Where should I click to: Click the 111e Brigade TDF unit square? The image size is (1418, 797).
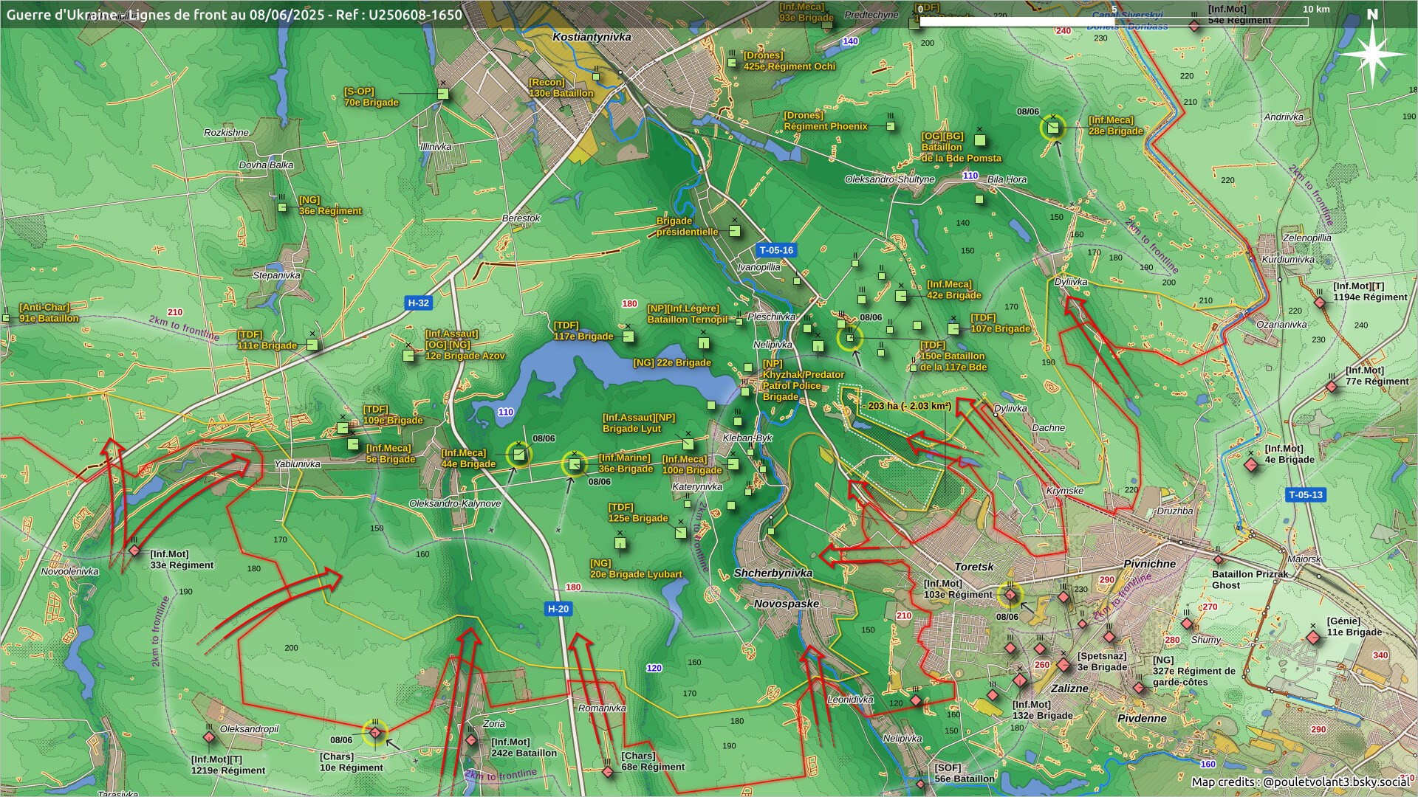pyautogui.click(x=312, y=345)
